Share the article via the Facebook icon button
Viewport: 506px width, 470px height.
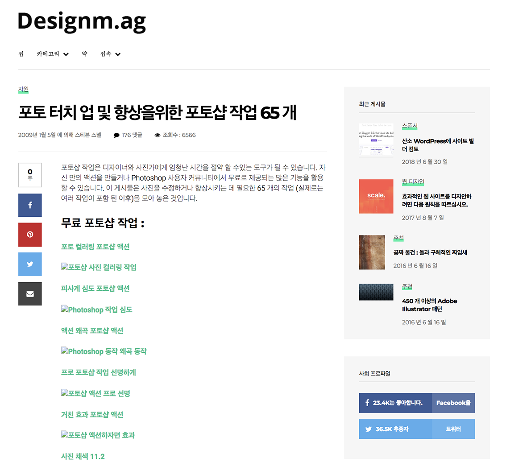tap(30, 205)
